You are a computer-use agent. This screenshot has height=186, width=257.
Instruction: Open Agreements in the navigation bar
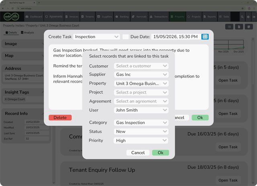pyautogui.click(x=54, y=17)
